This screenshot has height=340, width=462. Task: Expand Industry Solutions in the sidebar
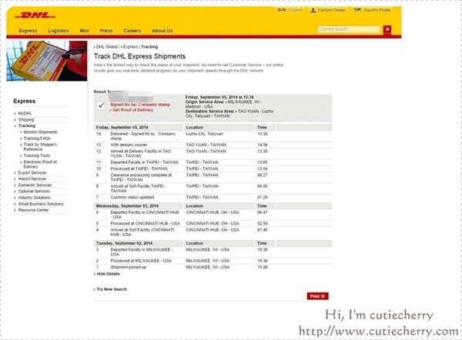tap(34, 198)
